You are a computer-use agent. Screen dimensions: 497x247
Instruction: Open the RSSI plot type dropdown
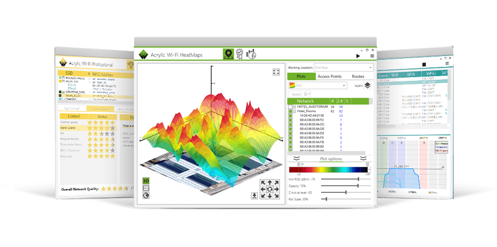click(317, 85)
